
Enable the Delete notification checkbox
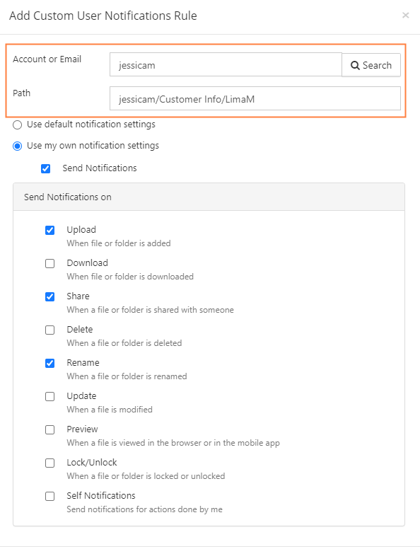point(50,330)
